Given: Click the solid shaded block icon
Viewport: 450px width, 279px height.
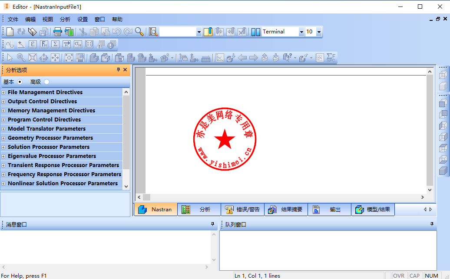Looking at the screenshot, I should tap(94, 58).
